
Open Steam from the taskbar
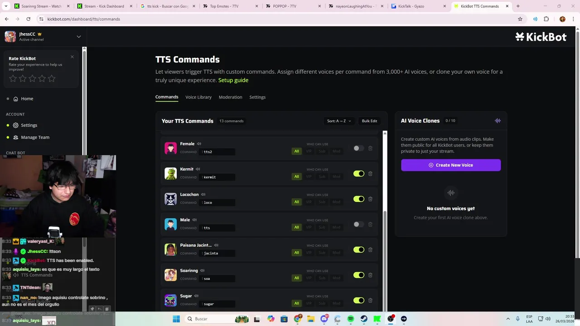(364, 319)
